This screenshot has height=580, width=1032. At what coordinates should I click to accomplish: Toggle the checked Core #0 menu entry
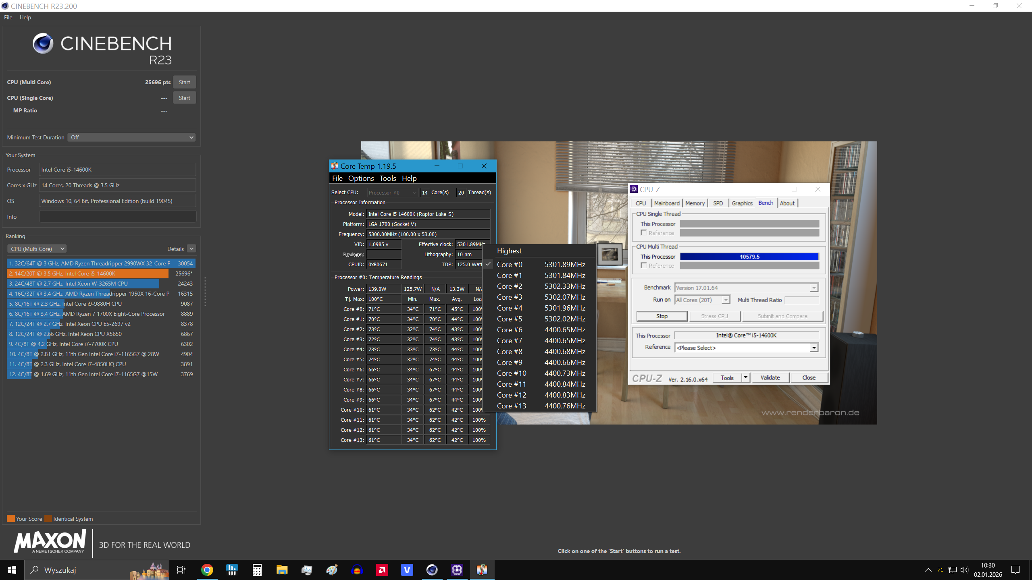point(510,264)
